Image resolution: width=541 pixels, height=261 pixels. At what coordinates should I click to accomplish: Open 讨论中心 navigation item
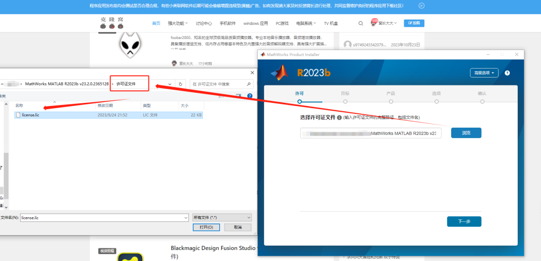point(204,23)
